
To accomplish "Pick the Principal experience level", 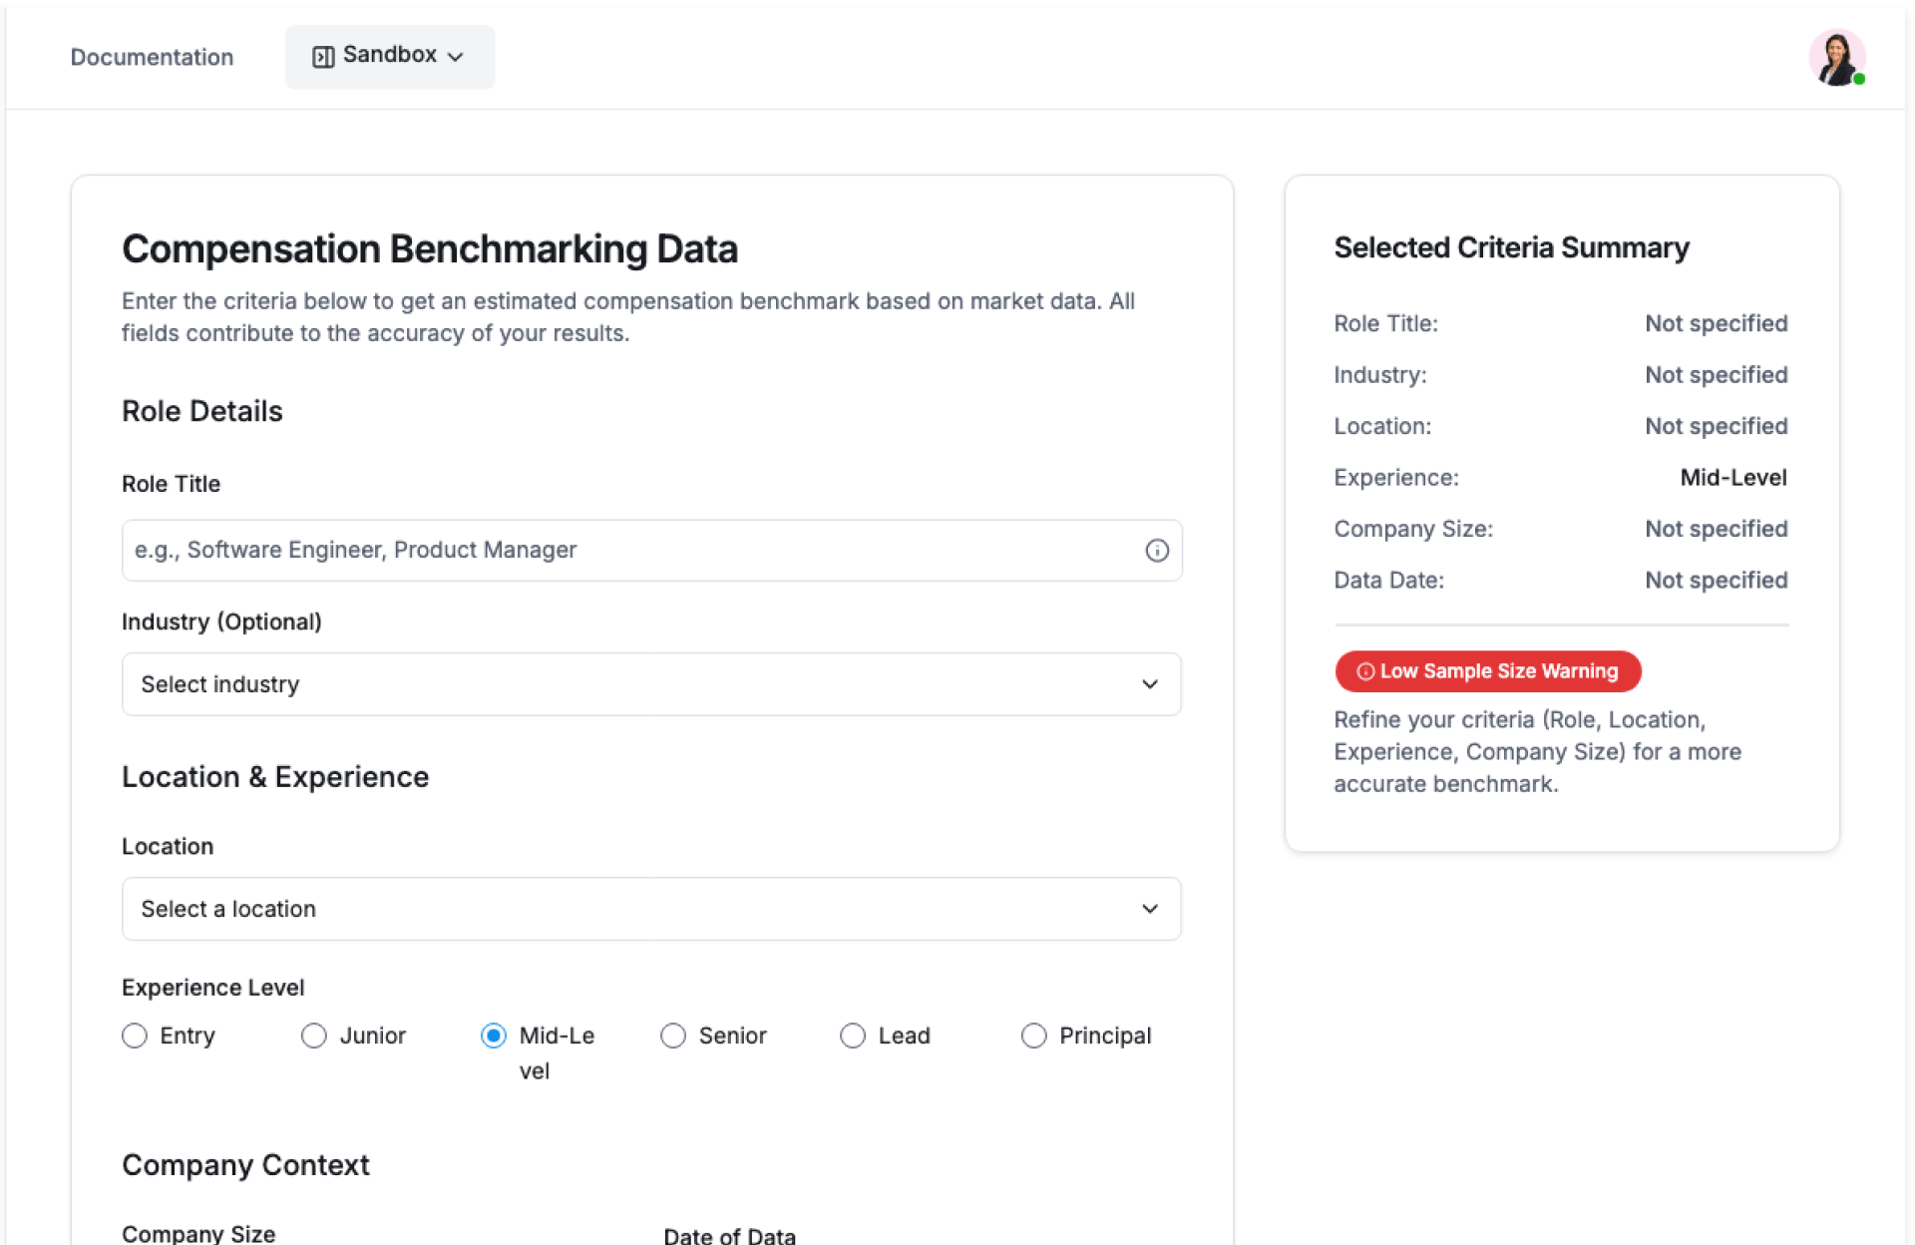I will 1033,1036.
